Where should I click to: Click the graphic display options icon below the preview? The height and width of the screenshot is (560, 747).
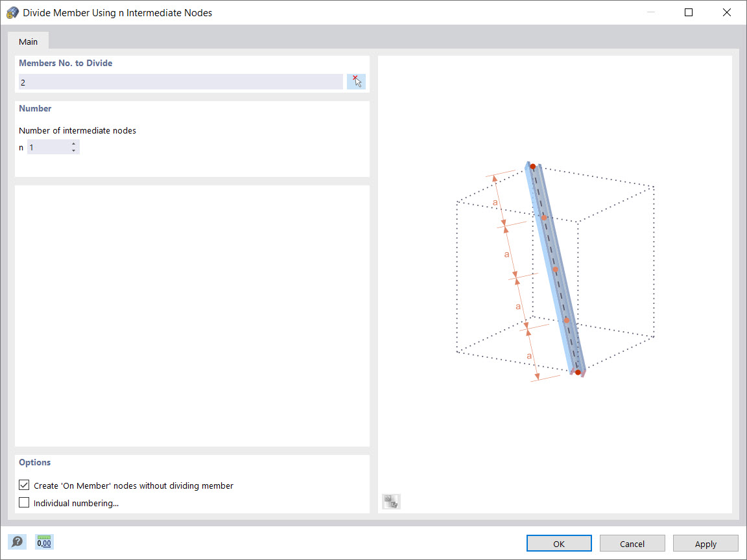click(x=390, y=501)
